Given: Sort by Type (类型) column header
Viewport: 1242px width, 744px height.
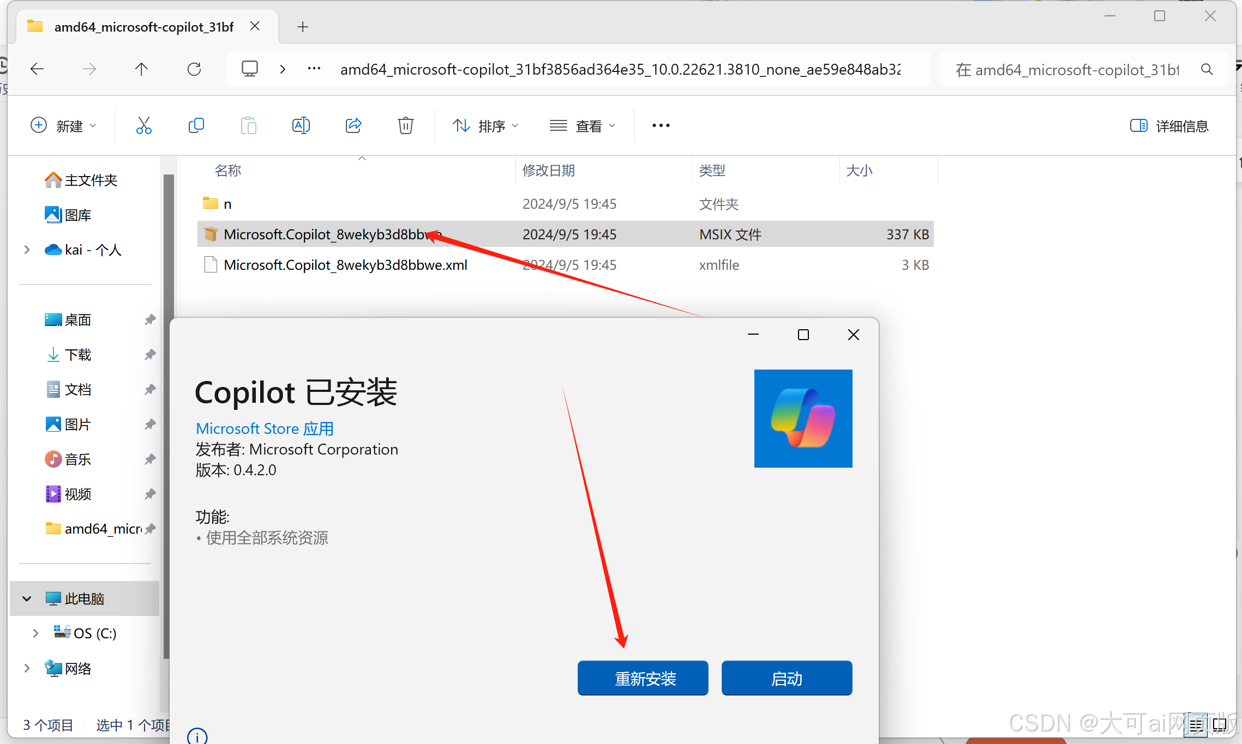Looking at the screenshot, I should [x=712, y=171].
